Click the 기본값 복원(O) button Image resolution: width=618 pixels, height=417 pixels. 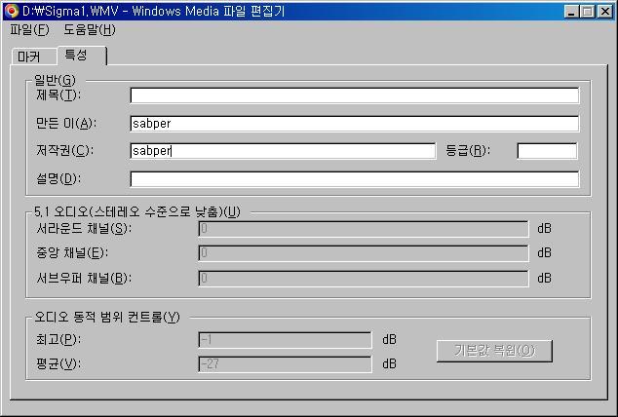(x=494, y=351)
